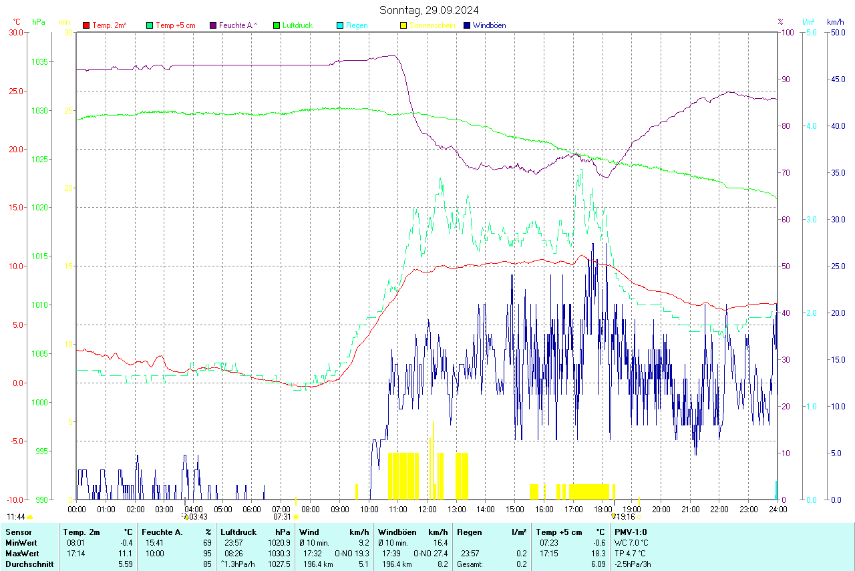Click the '1035' pressure axis label
The height and width of the screenshot is (571, 855).
[40, 61]
